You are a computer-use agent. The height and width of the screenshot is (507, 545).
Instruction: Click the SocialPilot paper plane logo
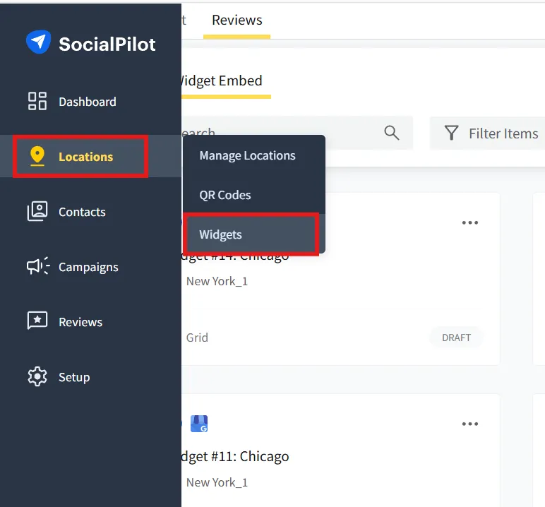38,42
